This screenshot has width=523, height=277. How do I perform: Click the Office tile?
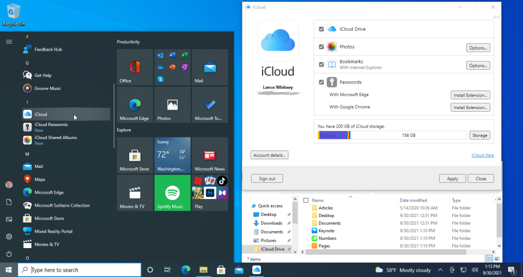click(x=135, y=67)
